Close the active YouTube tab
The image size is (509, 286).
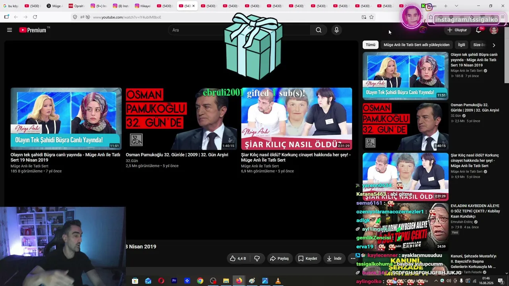[x=194, y=6]
